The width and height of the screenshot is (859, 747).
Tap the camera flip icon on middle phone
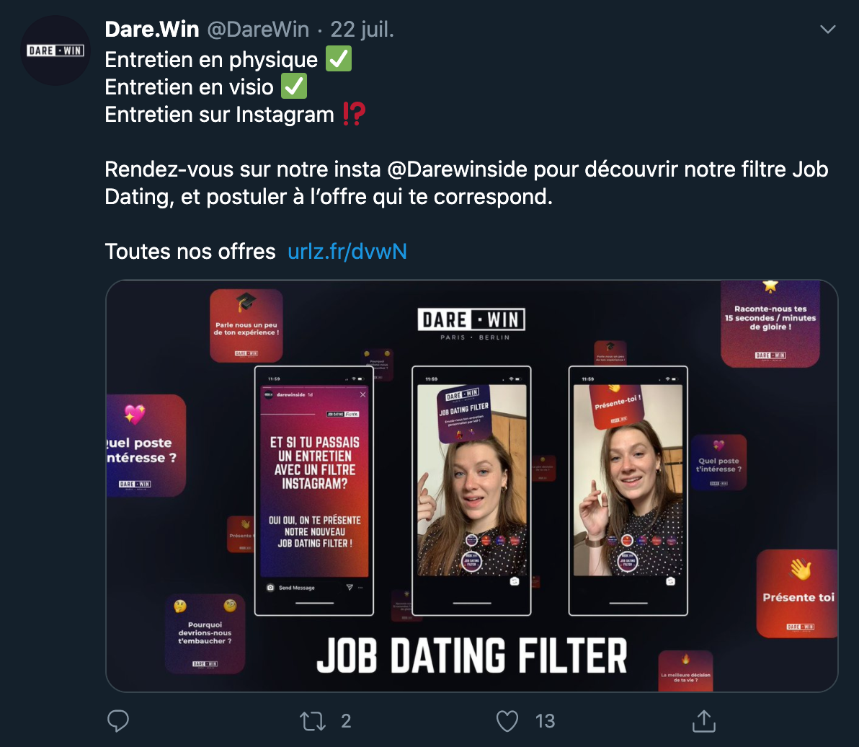515,581
